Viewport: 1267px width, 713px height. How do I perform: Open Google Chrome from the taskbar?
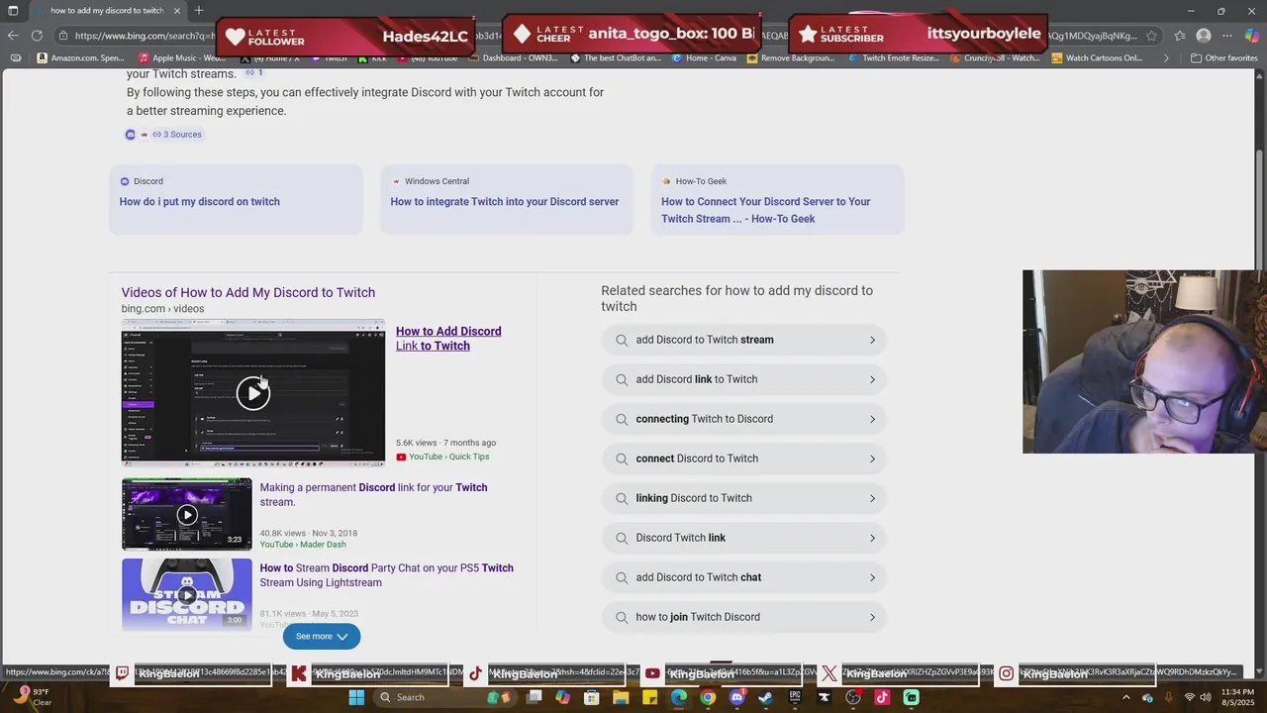tap(708, 697)
